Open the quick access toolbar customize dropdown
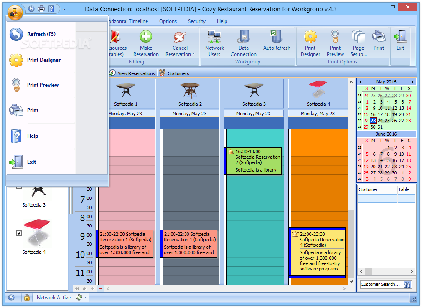This screenshot has width=422, height=308. tap(64, 9)
